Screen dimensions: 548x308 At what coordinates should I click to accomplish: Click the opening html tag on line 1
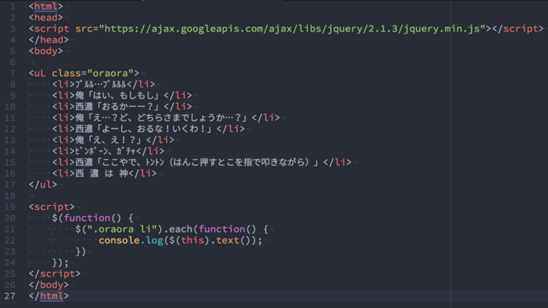pos(46,7)
